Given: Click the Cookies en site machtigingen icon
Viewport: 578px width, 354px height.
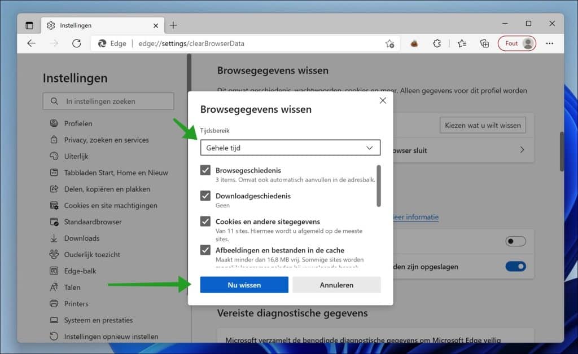Looking at the screenshot, I should 54,205.
